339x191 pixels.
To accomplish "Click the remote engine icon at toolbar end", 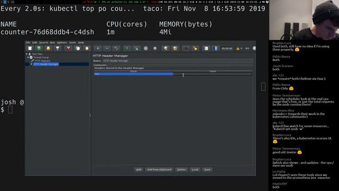I will point(254,48).
